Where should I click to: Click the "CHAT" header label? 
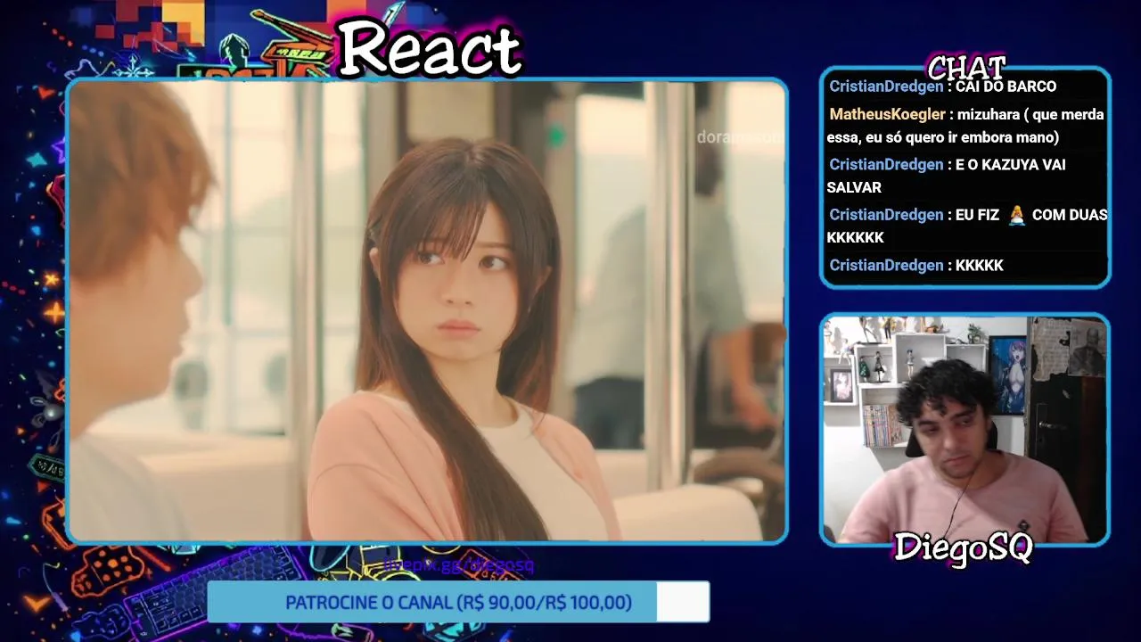pyautogui.click(x=966, y=68)
